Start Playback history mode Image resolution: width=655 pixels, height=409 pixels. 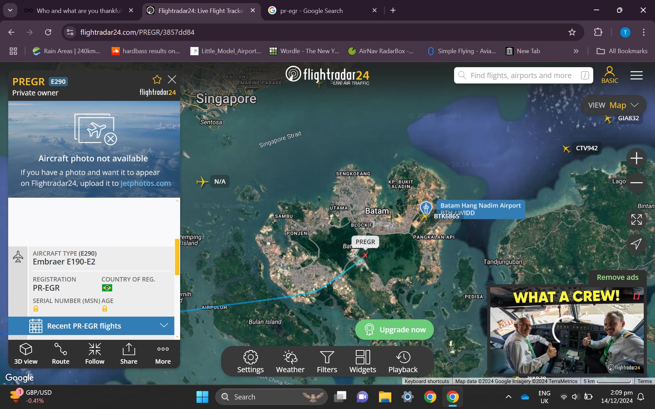click(x=403, y=362)
